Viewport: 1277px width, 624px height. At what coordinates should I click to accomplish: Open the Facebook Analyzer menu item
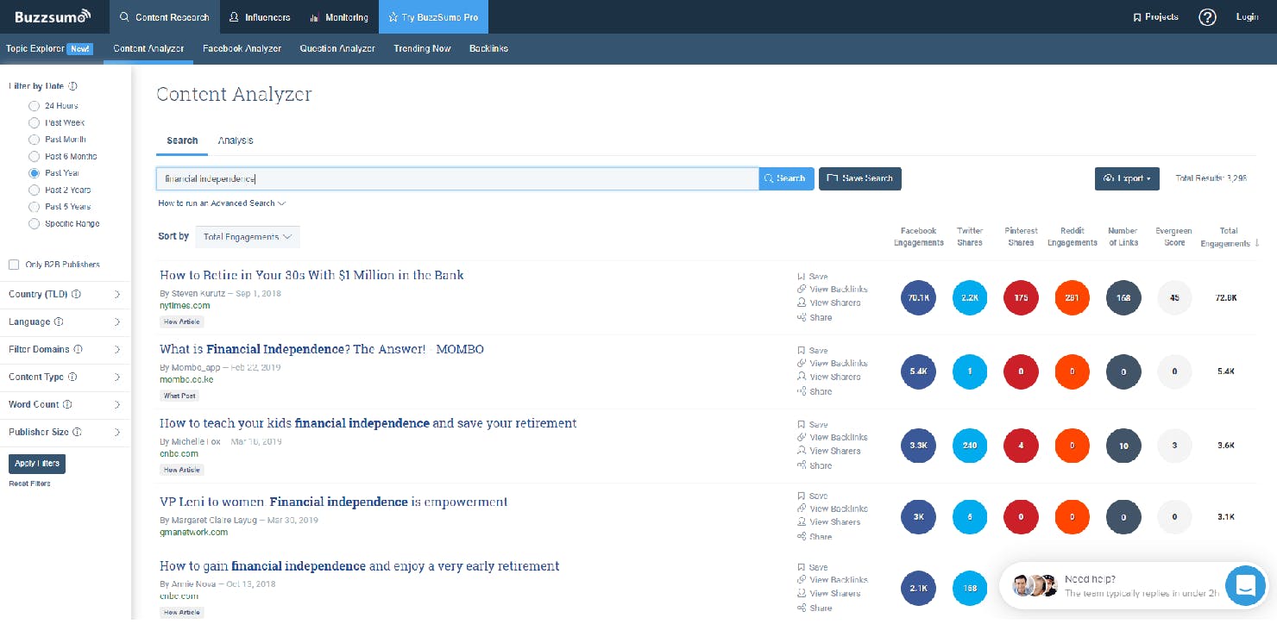(242, 49)
